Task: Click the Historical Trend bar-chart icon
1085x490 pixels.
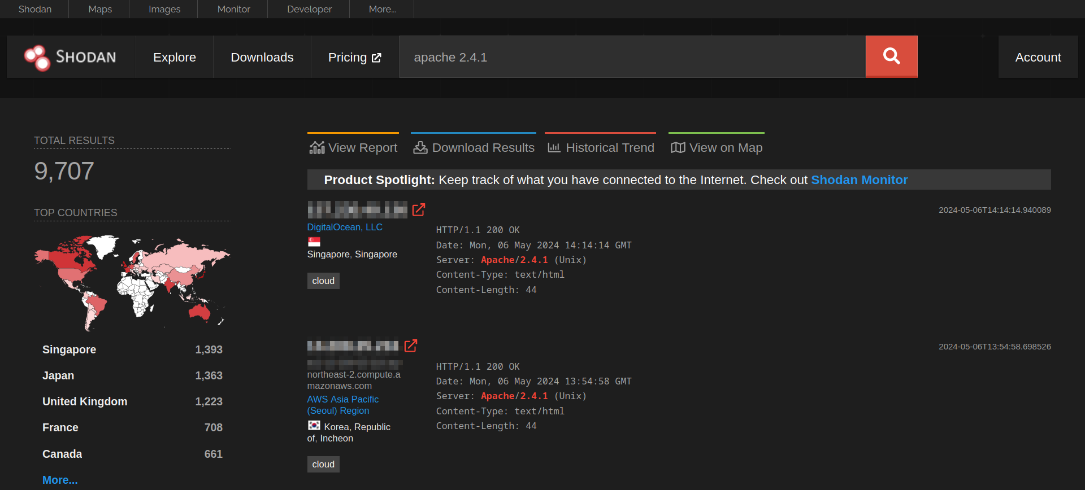Action: 554,148
